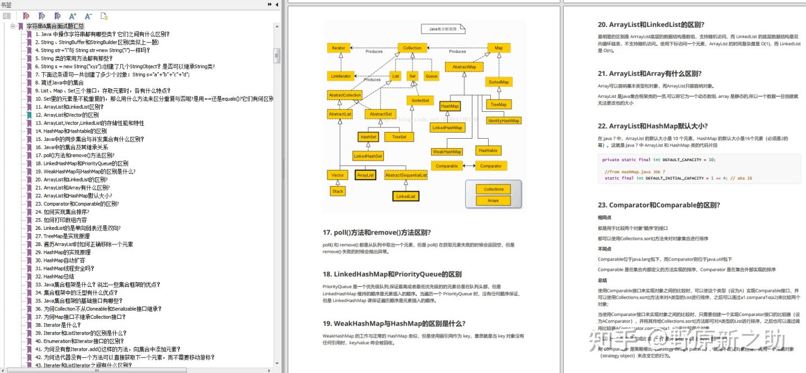Click heading 18. LinkedHashMap和PriorityQueue的区别 in page
Screen dimensions: 806x373
point(392,274)
